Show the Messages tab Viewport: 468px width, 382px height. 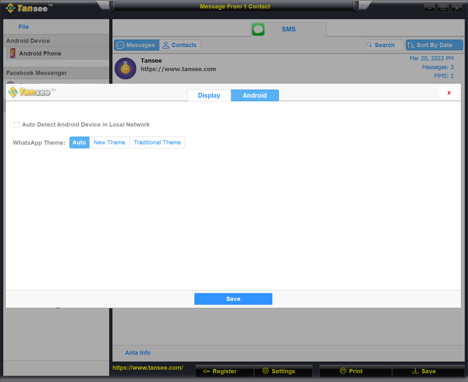(x=136, y=45)
